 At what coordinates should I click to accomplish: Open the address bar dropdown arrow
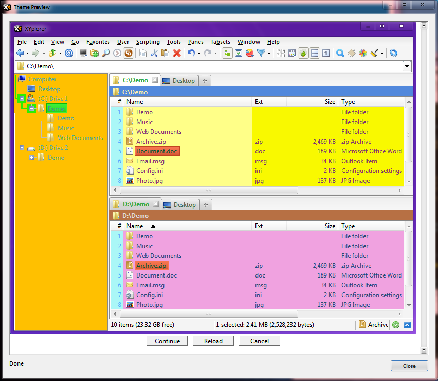click(x=407, y=66)
